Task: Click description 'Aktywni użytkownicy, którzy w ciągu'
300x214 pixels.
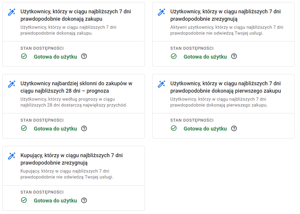Action: [x=227, y=30]
